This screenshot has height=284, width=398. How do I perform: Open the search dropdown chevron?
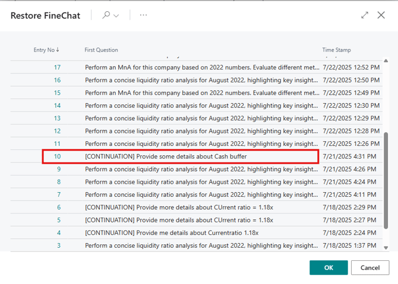pyautogui.click(x=116, y=15)
